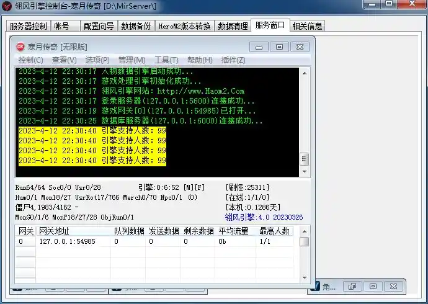The height and width of the screenshot is (304, 428).
Task: Open the 工具(T) menu
Action: coord(166,60)
